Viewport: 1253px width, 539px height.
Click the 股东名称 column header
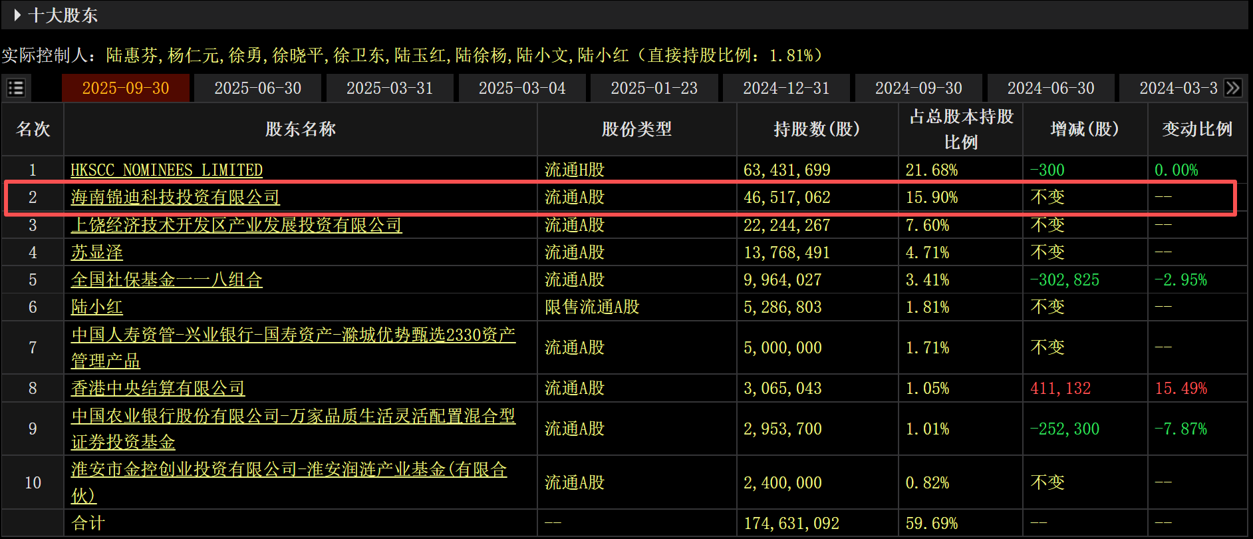pyautogui.click(x=301, y=129)
